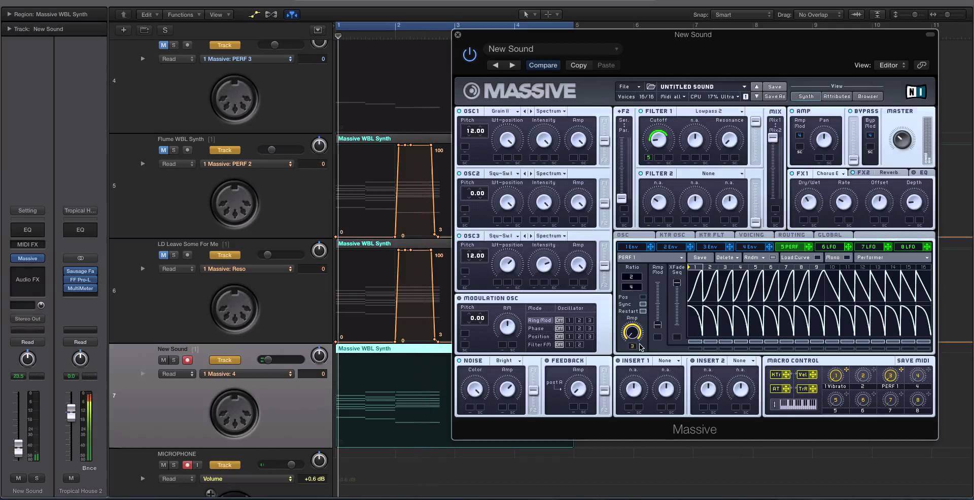
Task: Toggle the Mono checkbox in performer
Action: [847, 258]
